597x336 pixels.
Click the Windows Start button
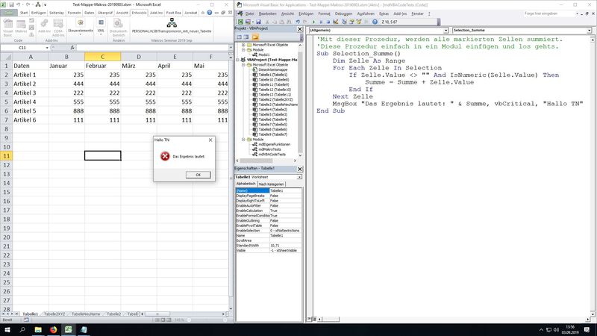(x=7, y=329)
